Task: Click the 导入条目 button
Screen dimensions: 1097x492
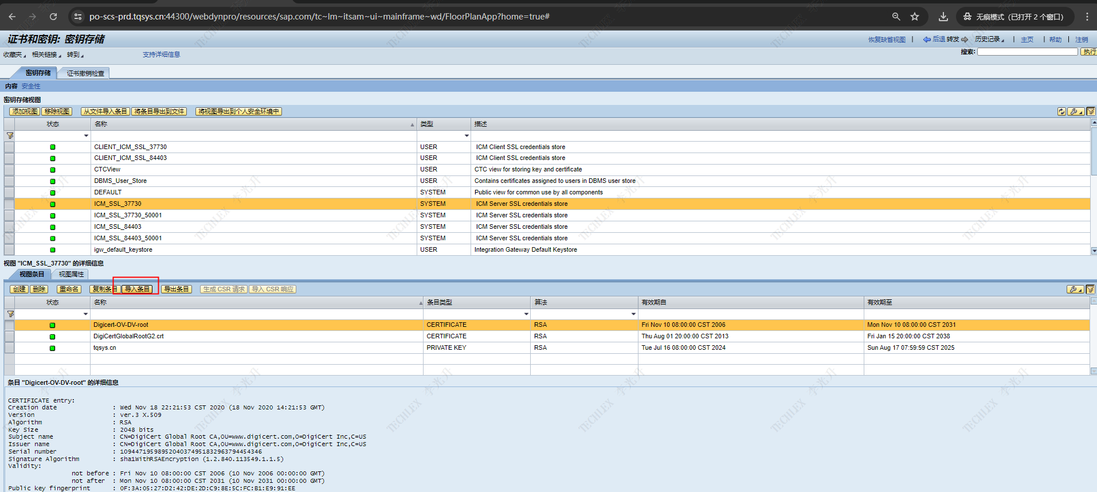Action: pyautogui.click(x=138, y=289)
